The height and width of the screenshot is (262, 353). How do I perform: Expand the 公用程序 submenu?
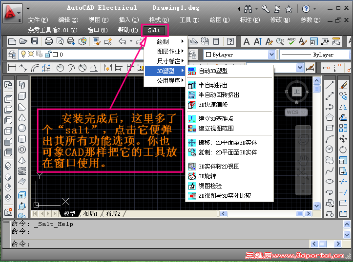165,80
